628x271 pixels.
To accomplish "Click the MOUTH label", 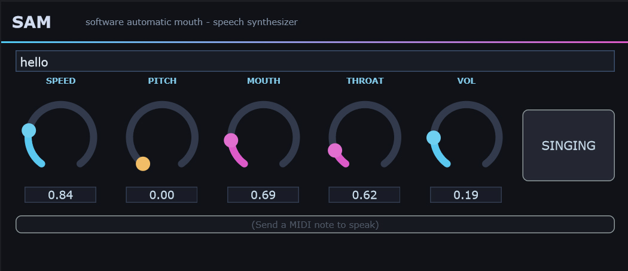I will [x=264, y=81].
